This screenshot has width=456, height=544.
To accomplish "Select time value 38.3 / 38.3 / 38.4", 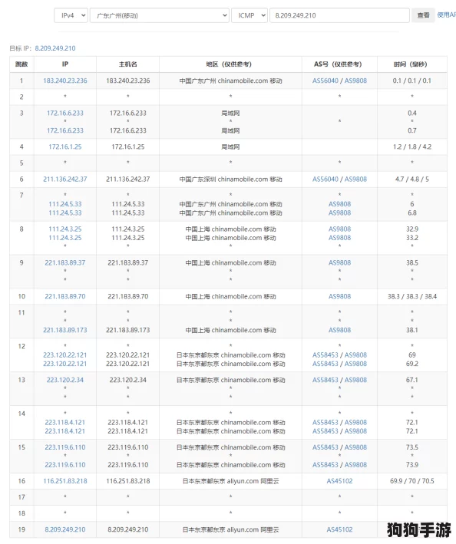I will (412, 297).
